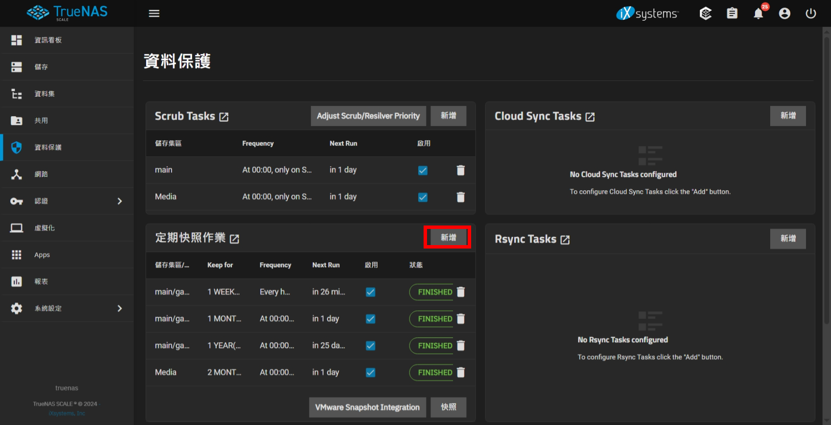The height and width of the screenshot is (425, 831).
Task: Click Adjust Scrub/Resilver Priority button
Action: pos(368,116)
